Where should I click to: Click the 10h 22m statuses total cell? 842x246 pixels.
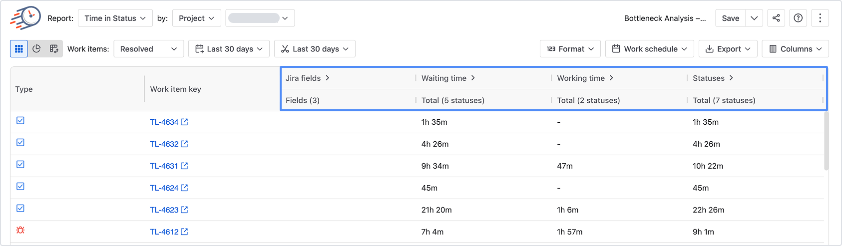[x=708, y=166]
